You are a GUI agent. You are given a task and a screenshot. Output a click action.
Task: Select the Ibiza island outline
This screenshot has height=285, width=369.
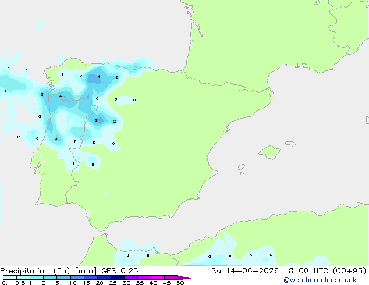(x=241, y=168)
